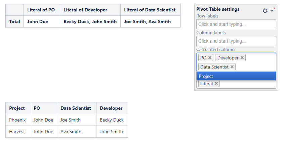The image size is (287, 144).
Task: Select the Total row label cell
Action: (14, 21)
